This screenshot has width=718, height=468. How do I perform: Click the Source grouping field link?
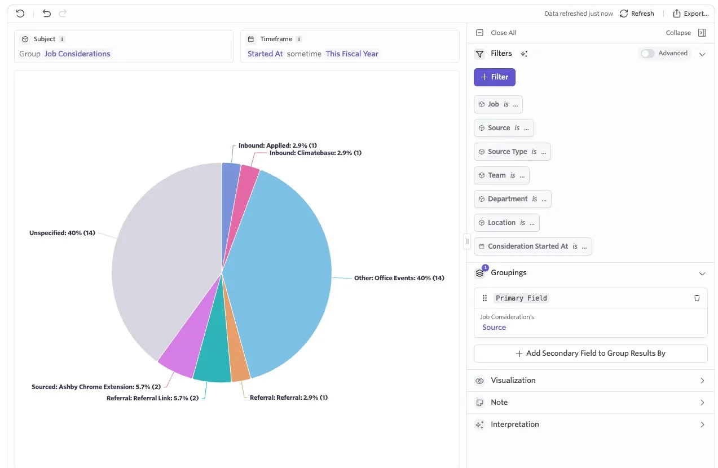[x=494, y=328]
